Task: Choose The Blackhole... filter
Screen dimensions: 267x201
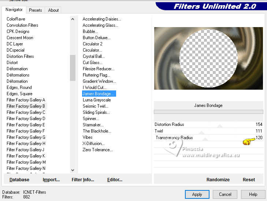Action: pos(97,131)
